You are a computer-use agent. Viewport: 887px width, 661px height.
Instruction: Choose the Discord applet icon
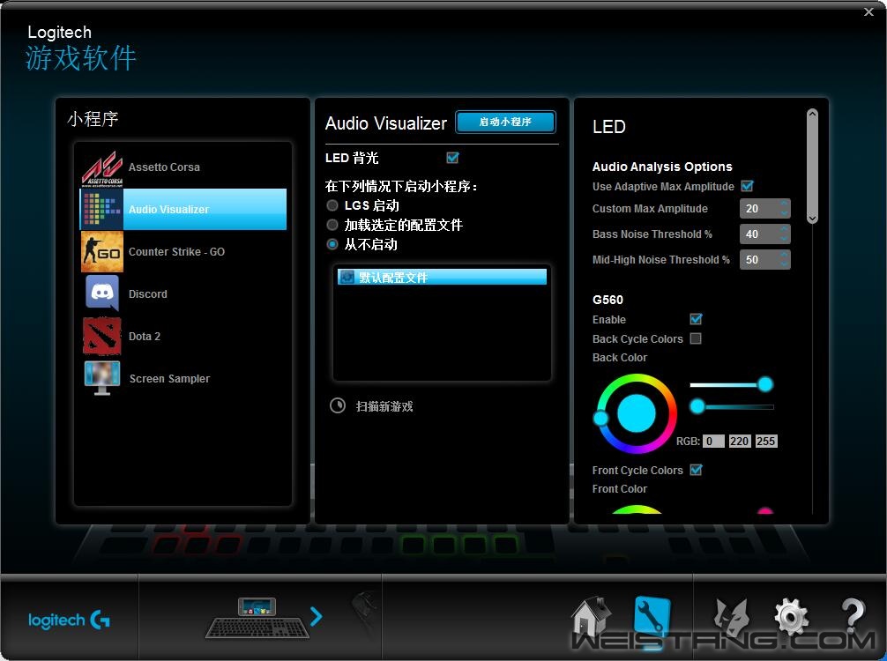101,293
